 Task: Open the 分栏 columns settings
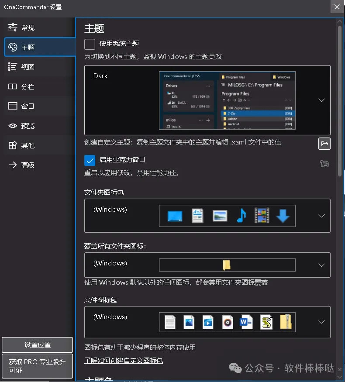(x=39, y=86)
